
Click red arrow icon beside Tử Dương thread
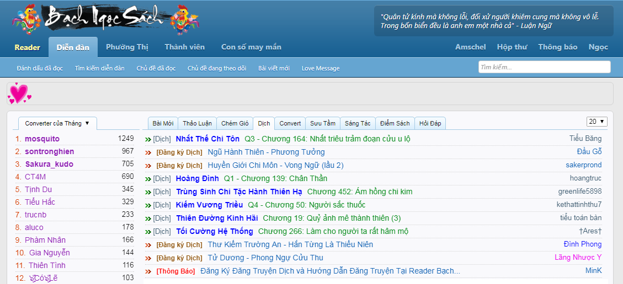[x=148, y=258]
